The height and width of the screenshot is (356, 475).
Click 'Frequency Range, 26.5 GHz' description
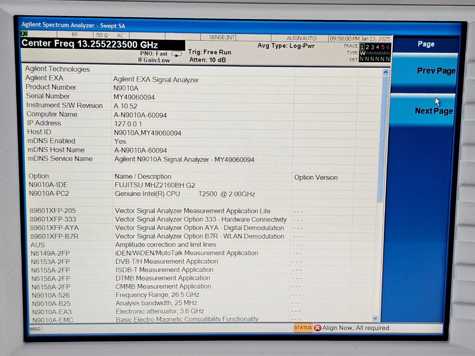(157, 295)
